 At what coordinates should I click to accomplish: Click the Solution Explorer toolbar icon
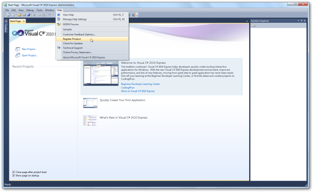click(254, 26)
